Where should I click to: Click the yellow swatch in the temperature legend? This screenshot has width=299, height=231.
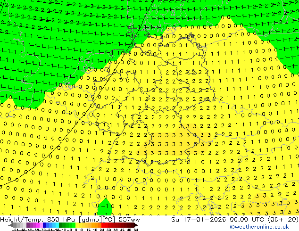pyautogui.click(x=77, y=225)
